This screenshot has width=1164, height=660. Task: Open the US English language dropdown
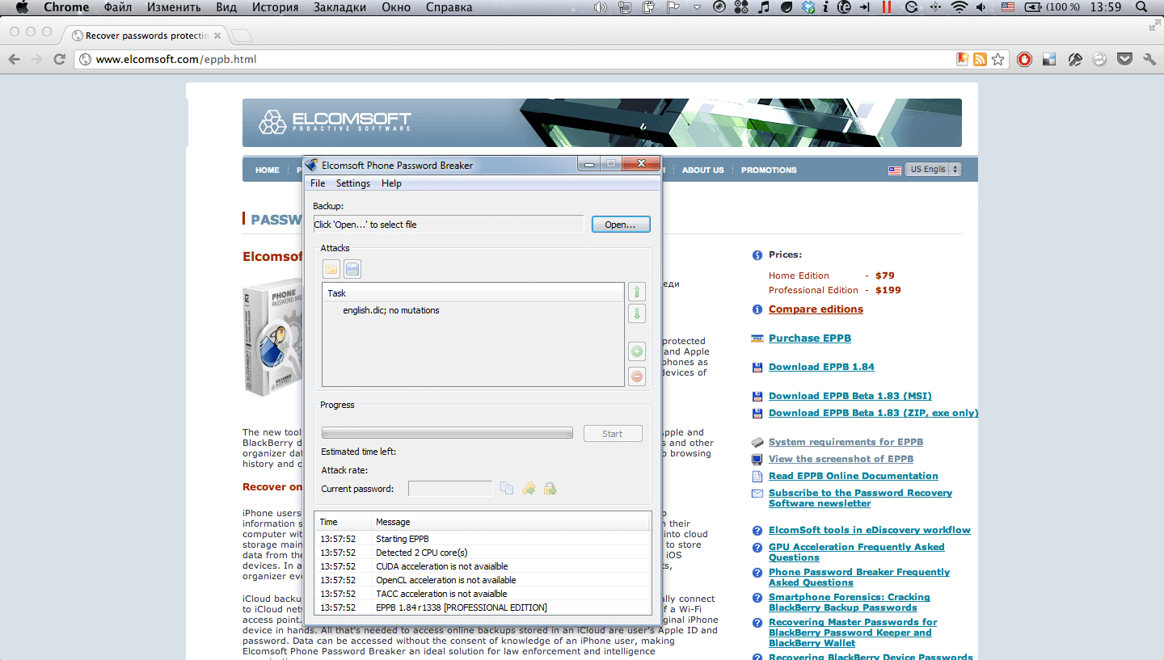(933, 170)
